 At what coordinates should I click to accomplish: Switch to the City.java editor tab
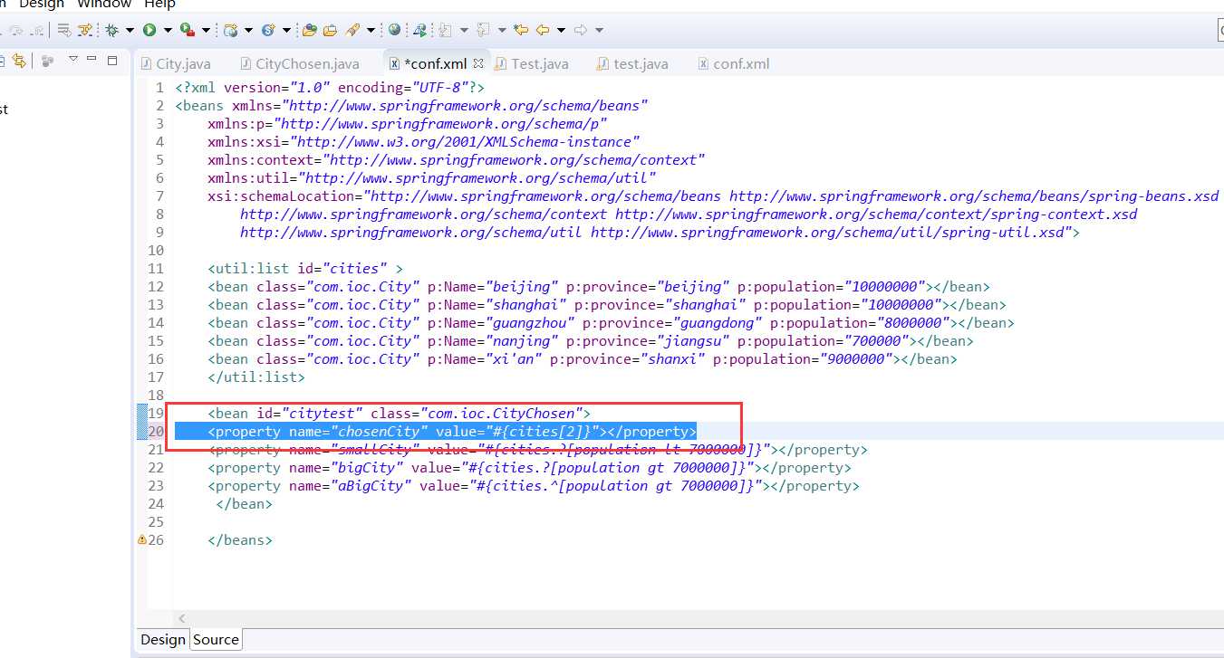(175, 63)
